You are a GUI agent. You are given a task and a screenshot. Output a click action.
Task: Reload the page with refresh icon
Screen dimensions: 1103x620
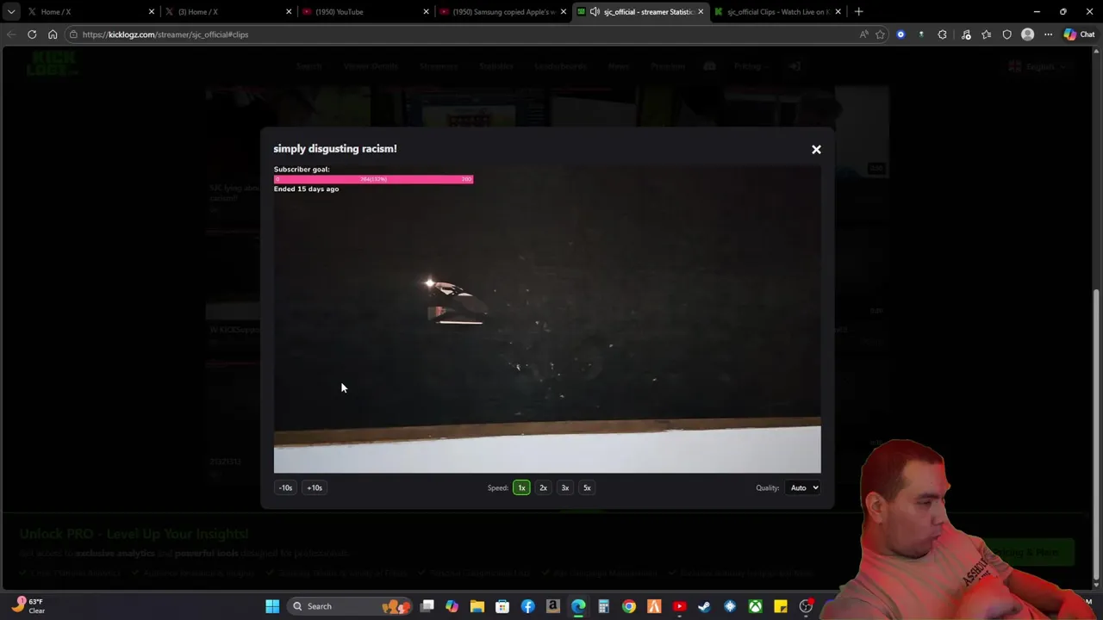[x=32, y=34]
